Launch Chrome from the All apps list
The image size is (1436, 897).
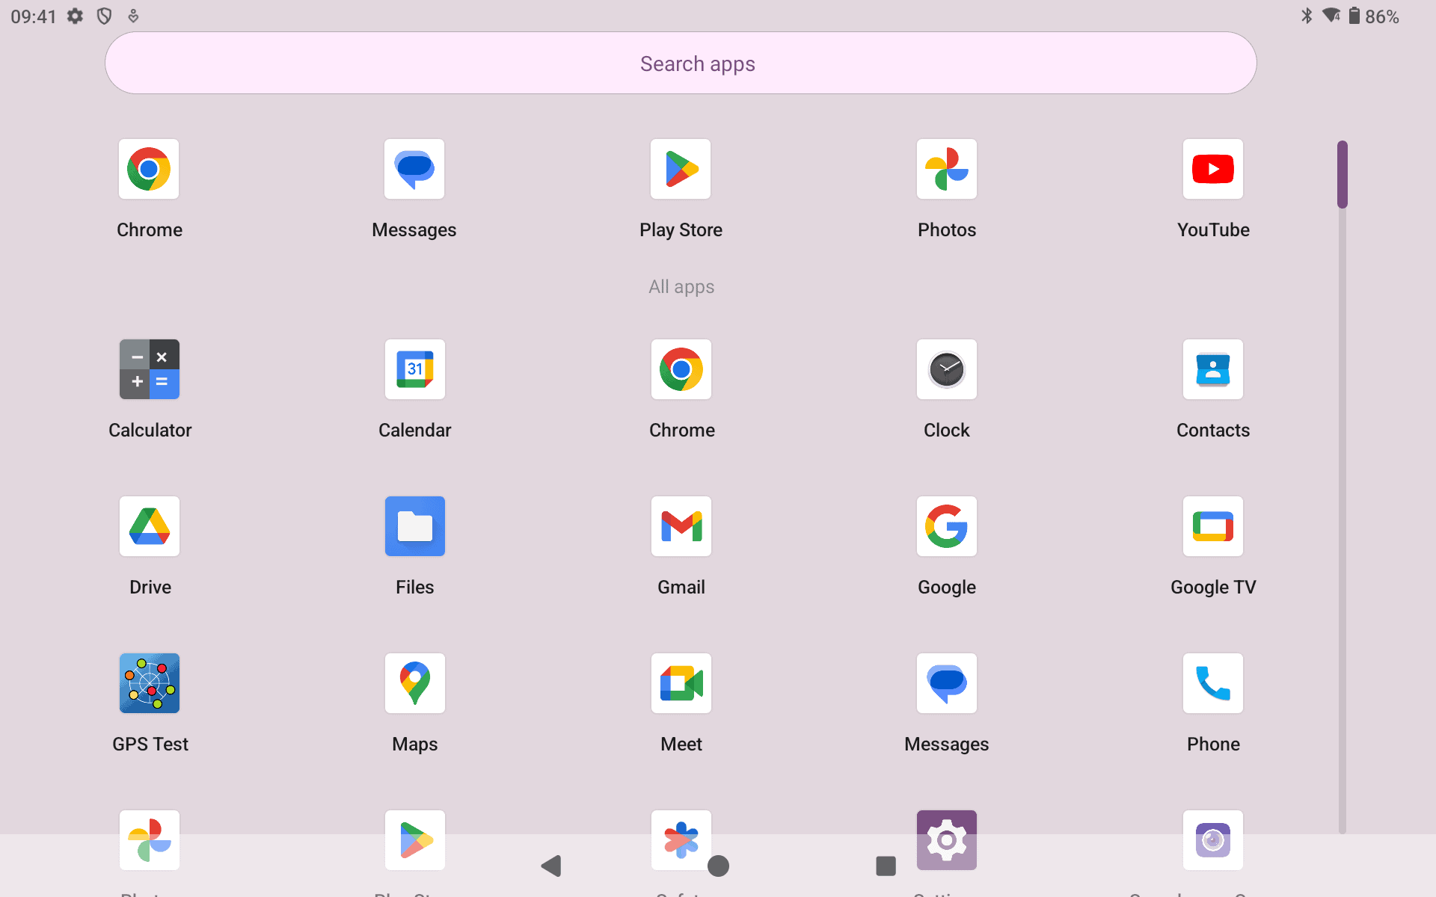point(681,369)
